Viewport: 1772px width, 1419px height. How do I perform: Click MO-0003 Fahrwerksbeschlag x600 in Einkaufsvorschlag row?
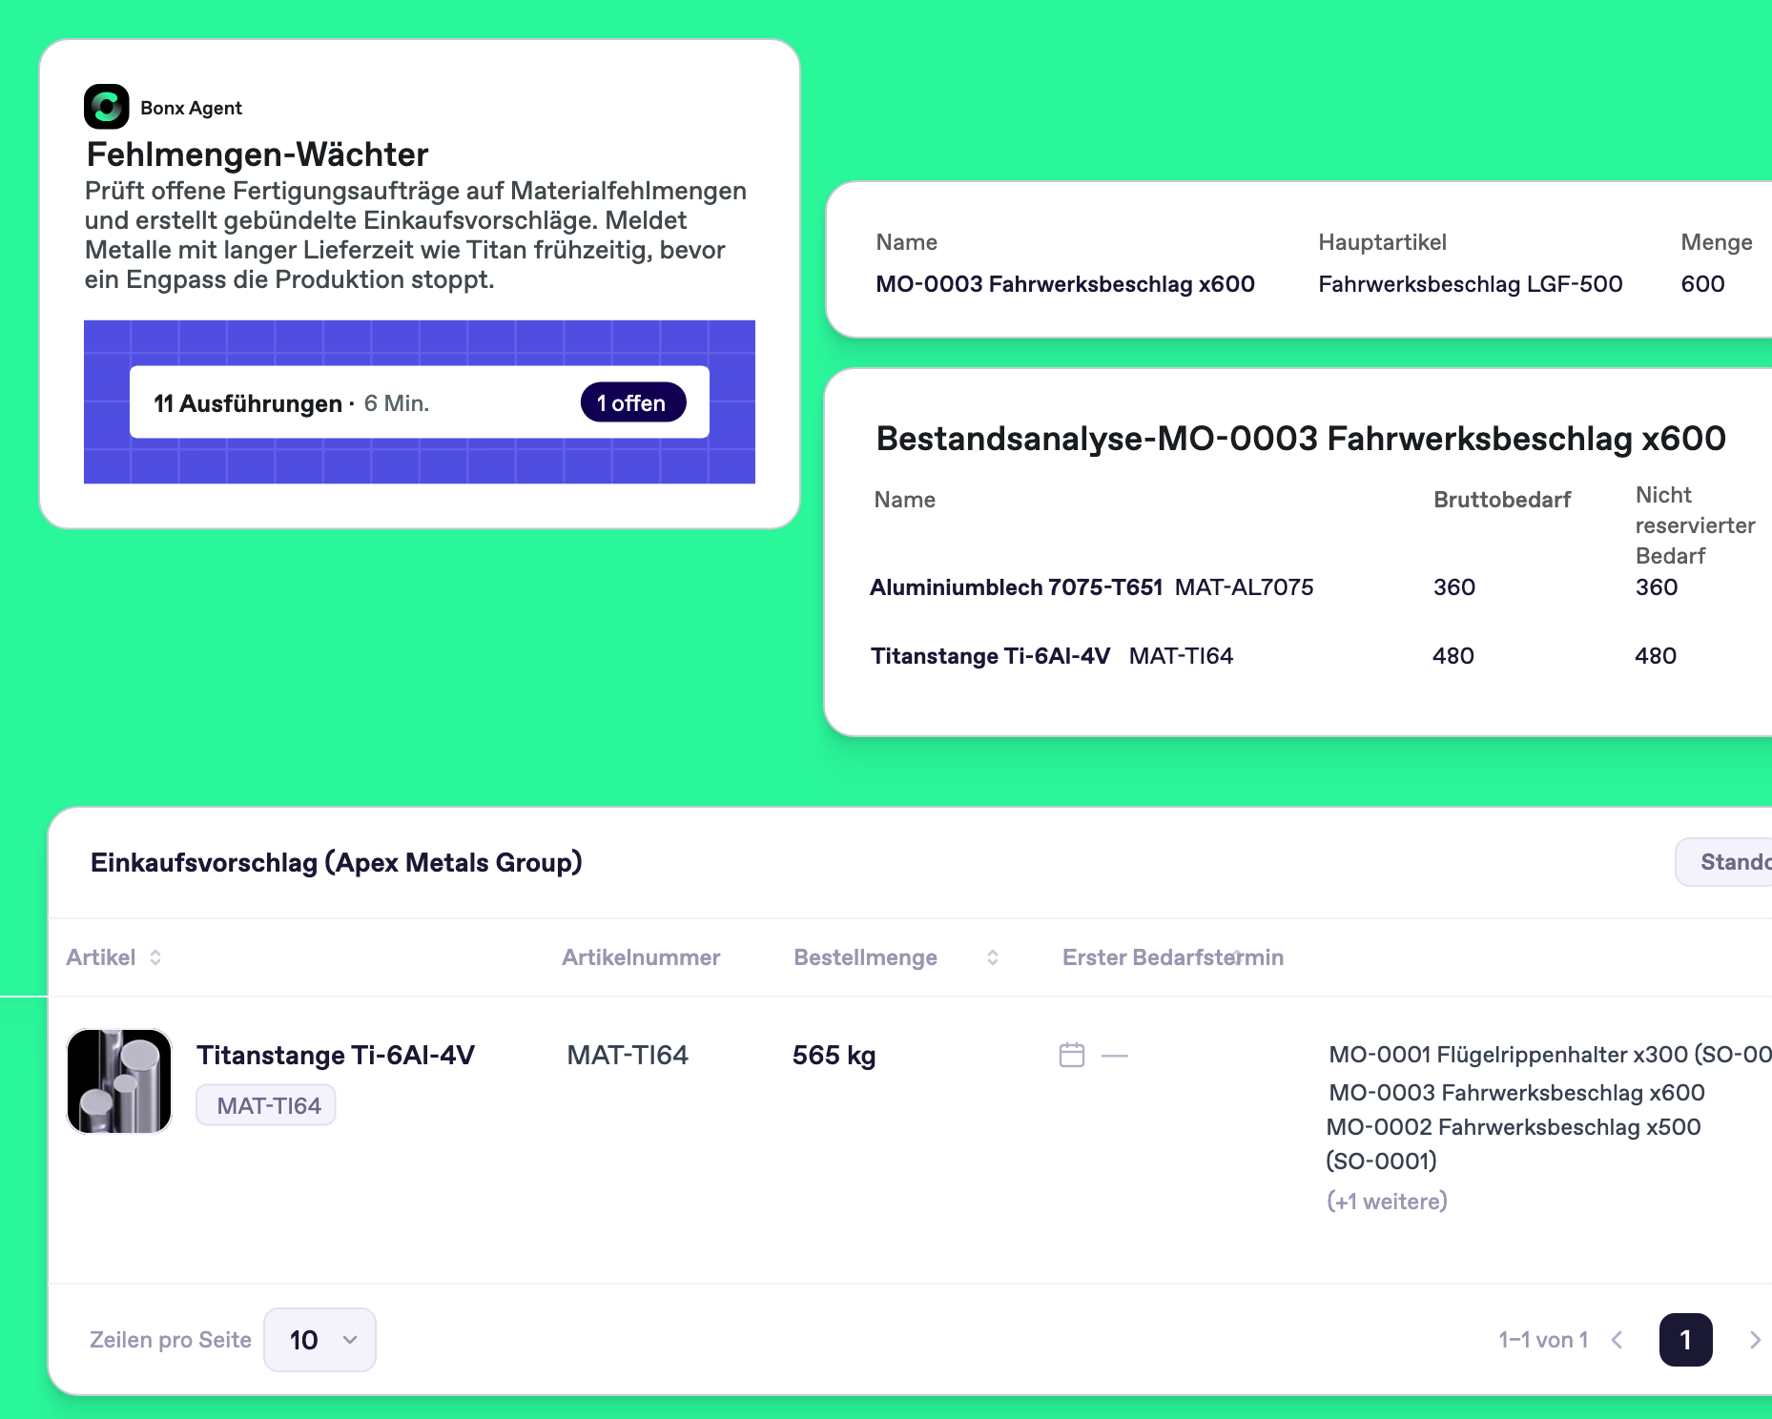pyautogui.click(x=1517, y=1093)
